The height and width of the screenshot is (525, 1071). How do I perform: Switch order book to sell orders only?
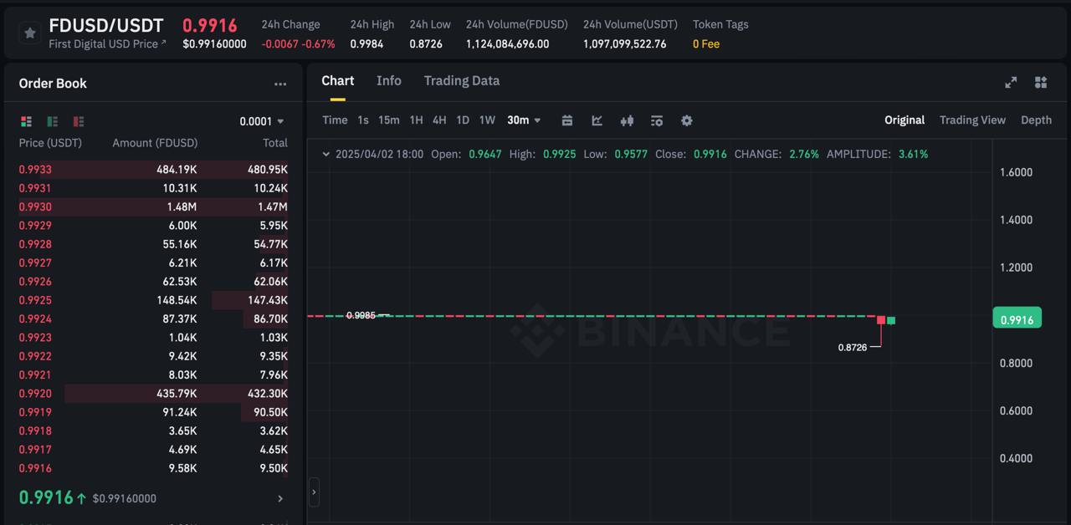point(79,121)
